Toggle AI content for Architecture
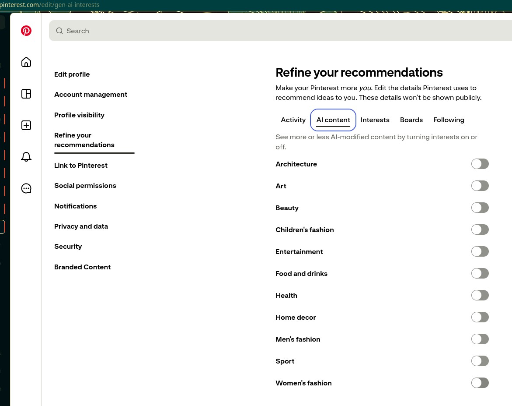 (480, 164)
